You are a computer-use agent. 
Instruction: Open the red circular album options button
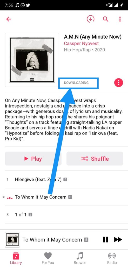pyautogui.click(x=118, y=83)
